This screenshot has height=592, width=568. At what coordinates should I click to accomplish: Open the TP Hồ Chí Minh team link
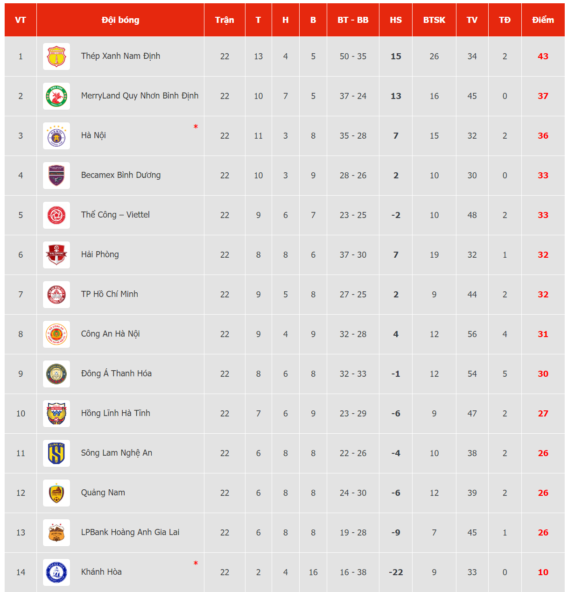[x=110, y=294]
